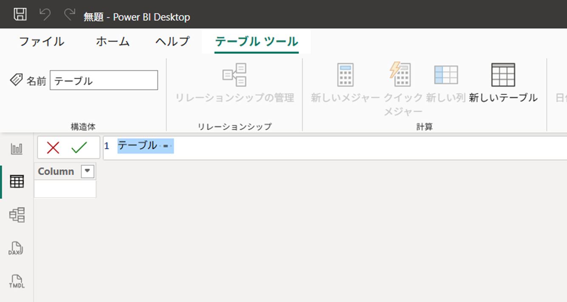Open TMDL view in sidebar
The image size is (567, 302).
pos(17,281)
